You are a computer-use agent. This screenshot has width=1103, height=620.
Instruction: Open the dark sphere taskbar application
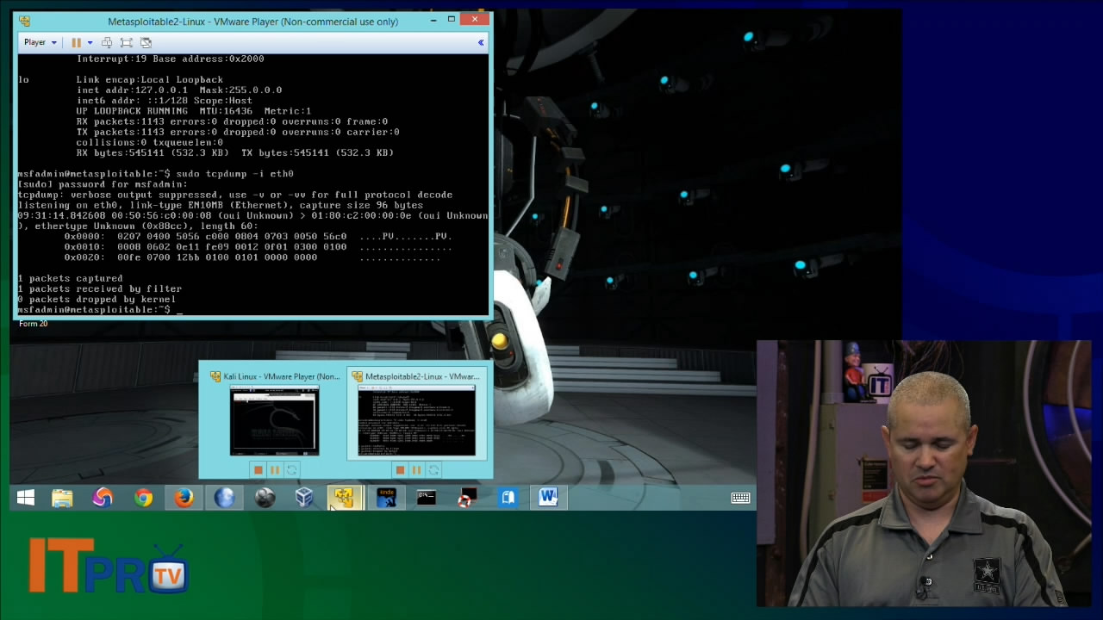click(265, 498)
